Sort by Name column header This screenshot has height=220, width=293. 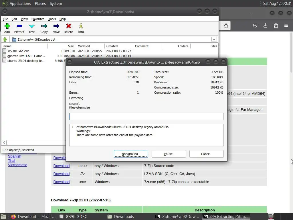tap(24, 46)
